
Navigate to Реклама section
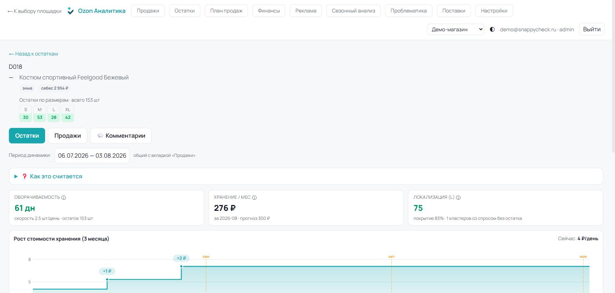click(306, 11)
